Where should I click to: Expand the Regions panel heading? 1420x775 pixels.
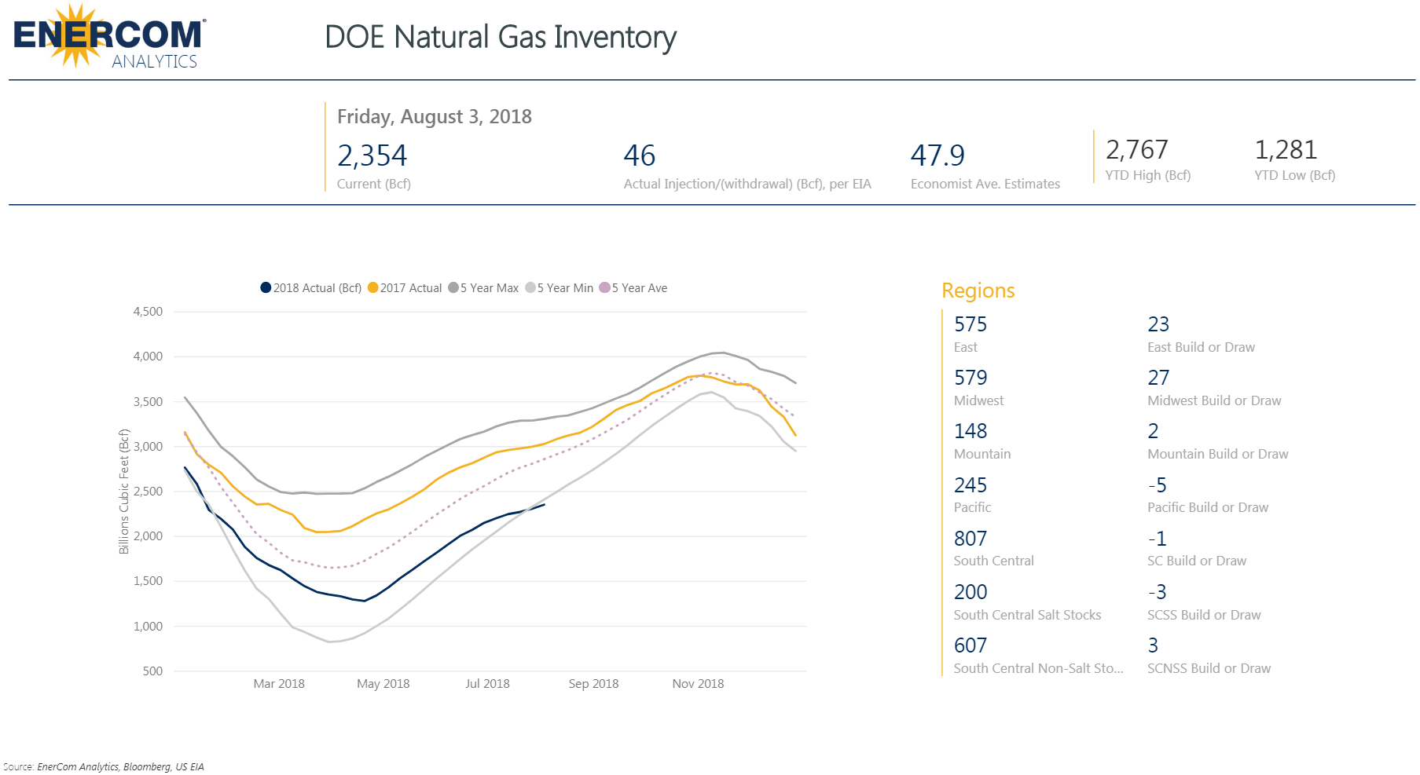pos(977,291)
